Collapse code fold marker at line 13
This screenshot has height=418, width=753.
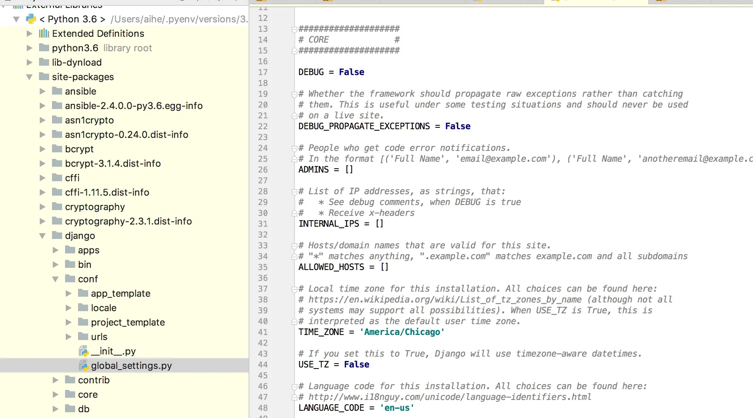pyautogui.click(x=294, y=29)
